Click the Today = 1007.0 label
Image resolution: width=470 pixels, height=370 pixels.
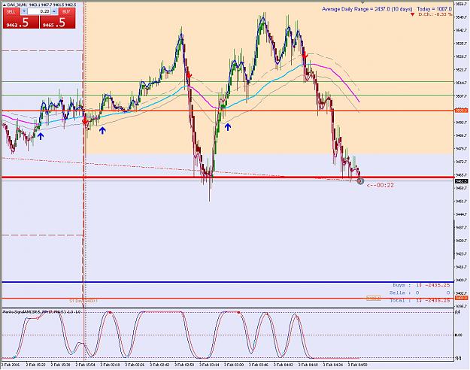tap(434, 9)
